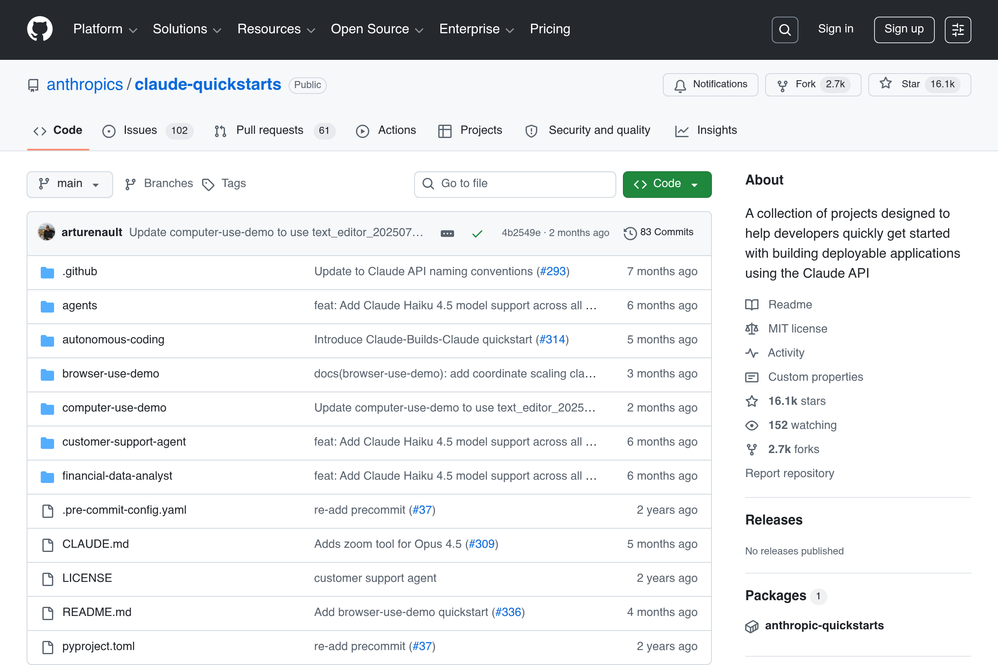Viewport: 998px width, 665px height.
Task: Click the Sign up button
Action: tap(903, 29)
